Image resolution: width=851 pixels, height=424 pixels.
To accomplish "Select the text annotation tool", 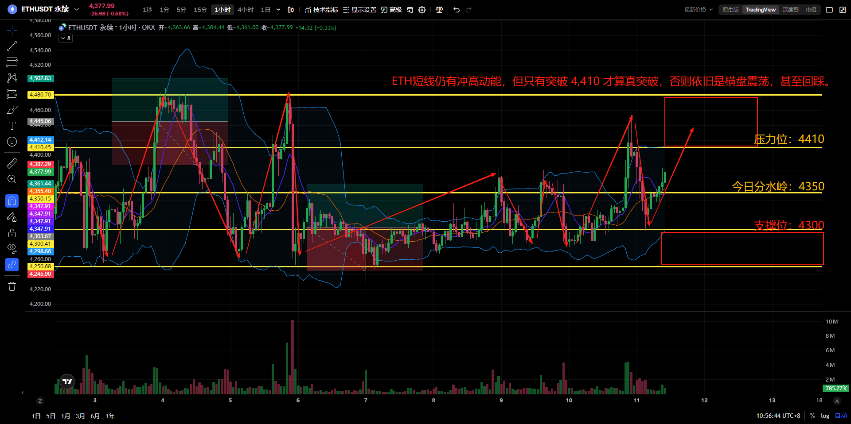I will 12,126.
